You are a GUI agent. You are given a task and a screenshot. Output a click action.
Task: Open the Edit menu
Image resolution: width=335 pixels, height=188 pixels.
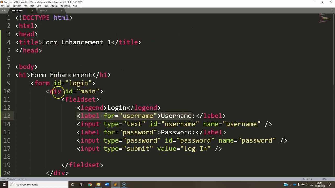9,6
